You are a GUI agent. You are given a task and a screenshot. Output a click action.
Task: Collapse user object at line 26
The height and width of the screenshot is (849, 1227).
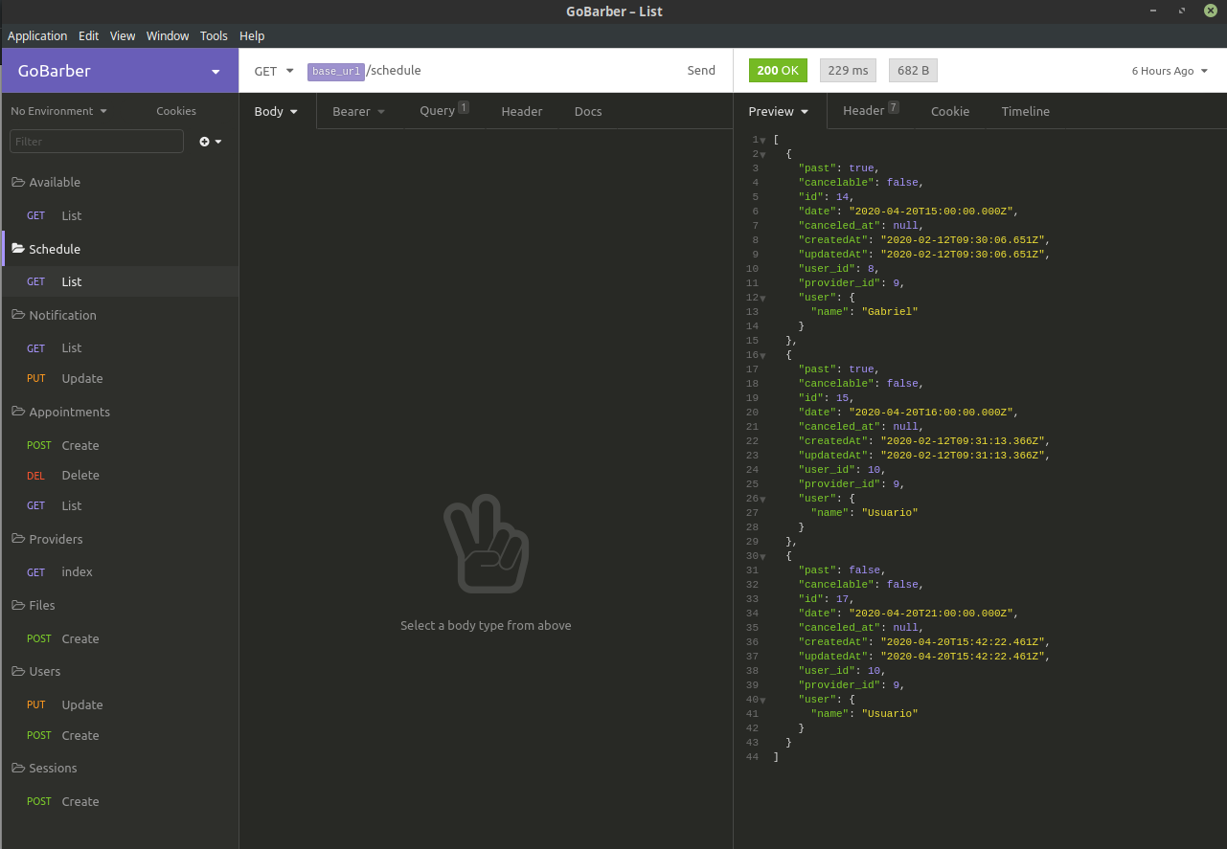(x=762, y=500)
